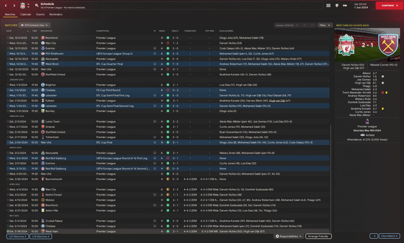The width and height of the screenshot is (404, 243).
Task: Open the hamburger main menu
Action: (328, 5)
